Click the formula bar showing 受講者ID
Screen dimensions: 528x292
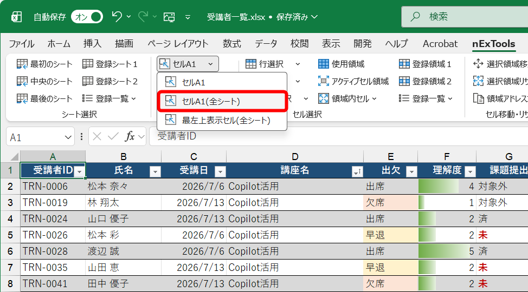click(338, 136)
